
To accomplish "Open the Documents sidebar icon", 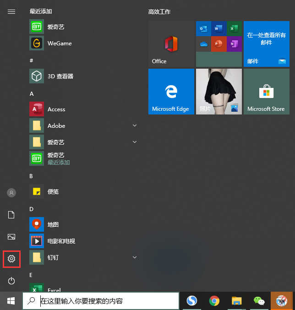I will (11, 215).
